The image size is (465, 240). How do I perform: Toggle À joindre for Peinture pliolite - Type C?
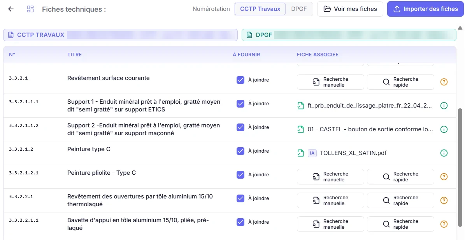pyautogui.click(x=240, y=175)
